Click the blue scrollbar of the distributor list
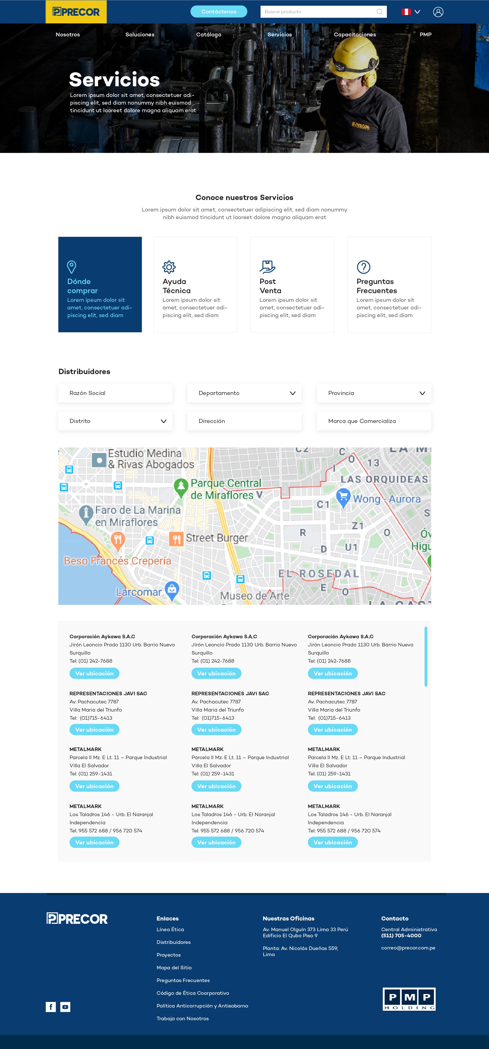The height and width of the screenshot is (1049, 489). click(x=426, y=656)
